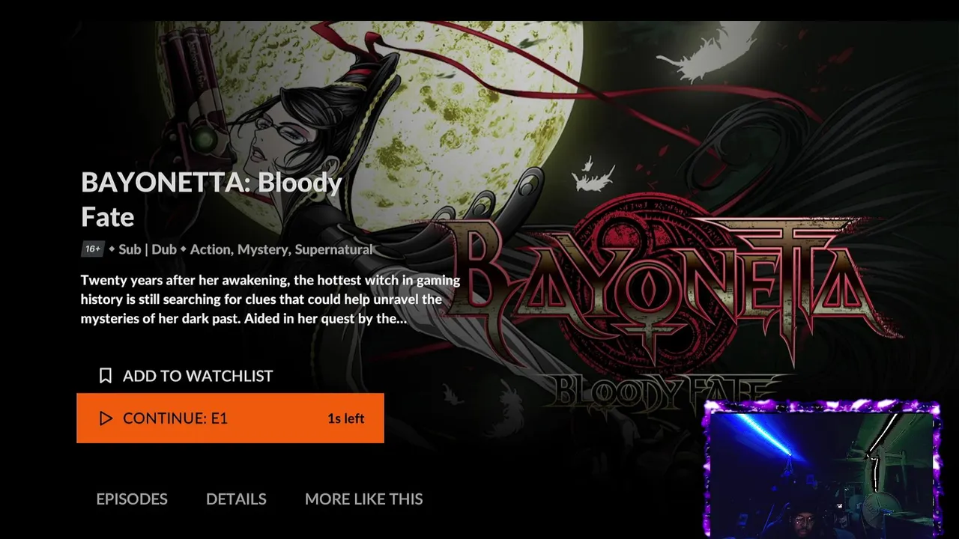Resume playback with CONTINUE: E1 button

230,418
